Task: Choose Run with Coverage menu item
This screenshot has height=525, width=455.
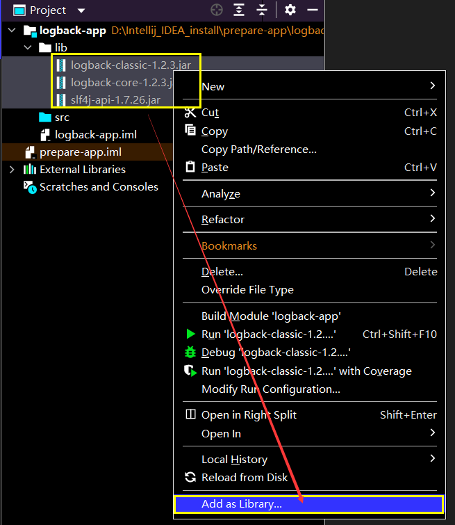Action: (309, 371)
